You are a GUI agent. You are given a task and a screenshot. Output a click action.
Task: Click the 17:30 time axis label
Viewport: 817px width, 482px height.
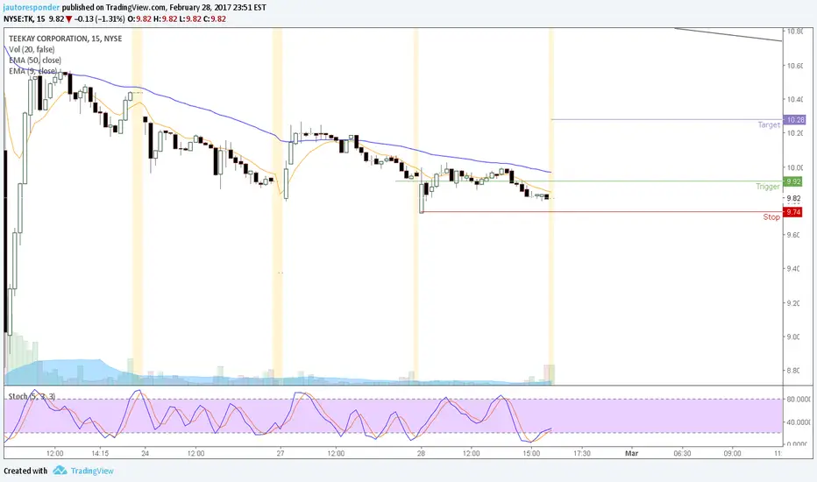(x=581, y=453)
